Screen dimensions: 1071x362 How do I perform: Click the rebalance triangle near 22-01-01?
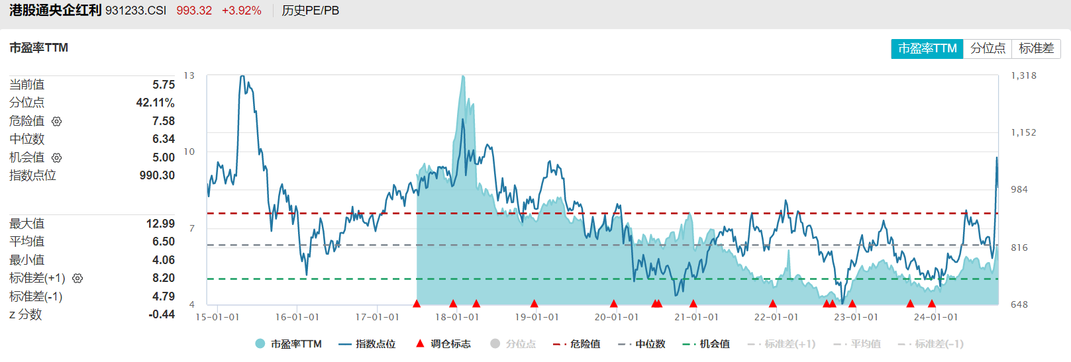(x=772, y=304)
